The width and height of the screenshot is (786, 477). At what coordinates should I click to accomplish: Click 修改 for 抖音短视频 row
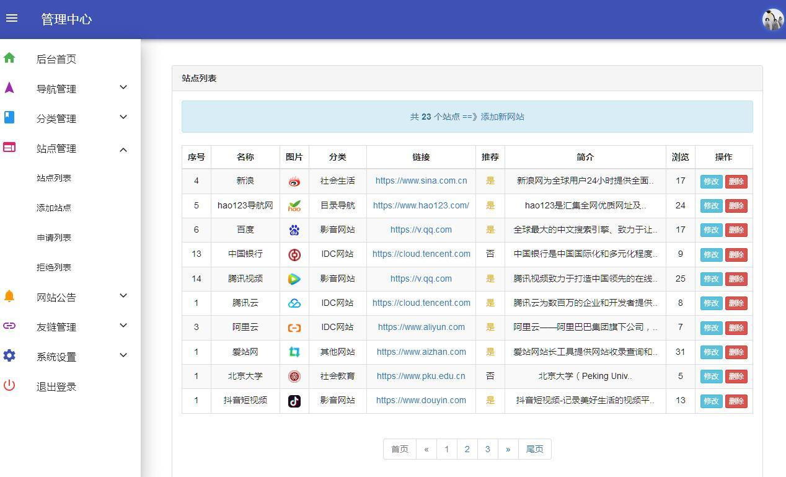pyautogui.click(x=711, y=401)
